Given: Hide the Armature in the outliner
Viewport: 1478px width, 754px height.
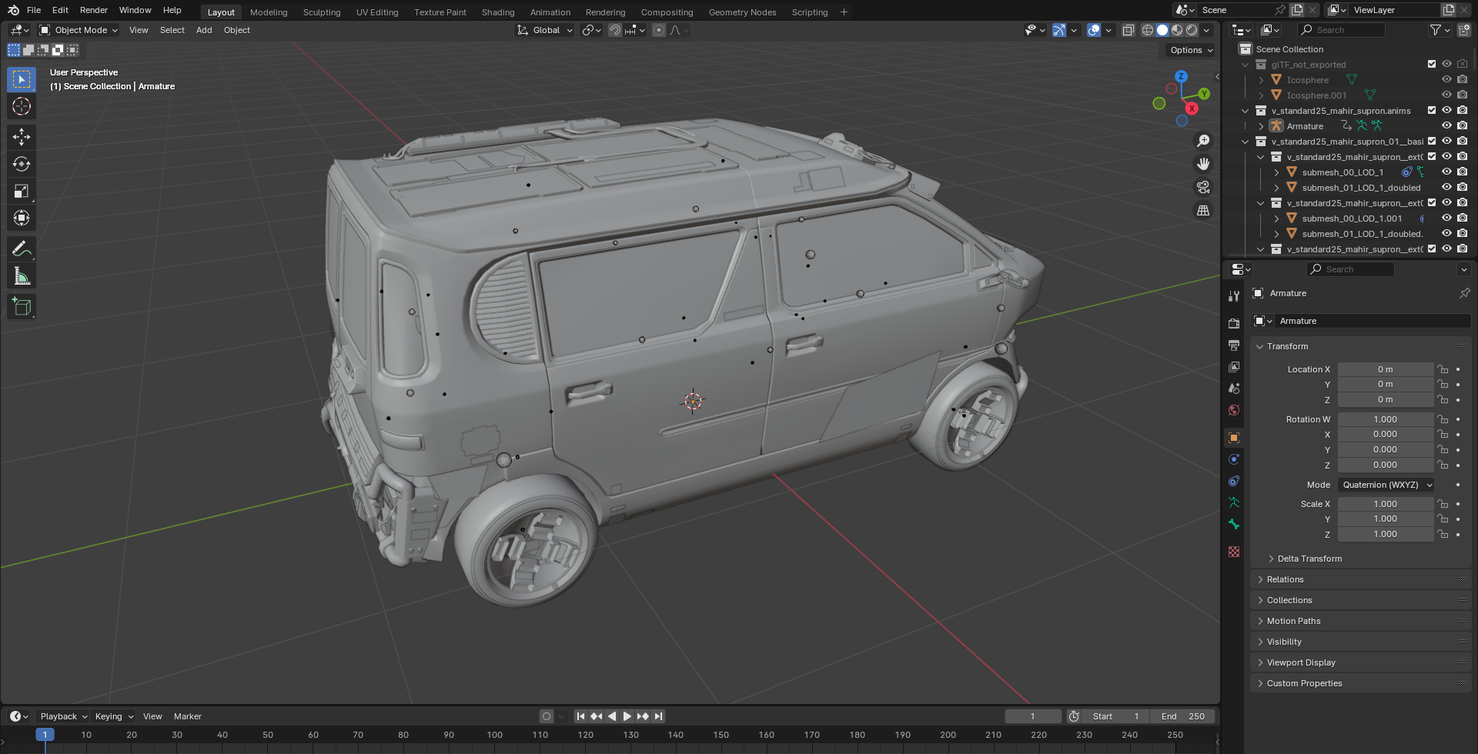Looking at the screenshot, I should point(1446,126).
